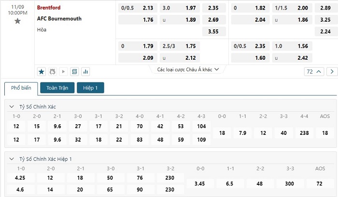Viewport: 338px width, 197px height.
Task: Open the Brentford team link
Action: (x=49, y=8)
